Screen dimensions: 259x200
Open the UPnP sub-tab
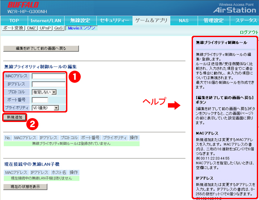click(x=45, y=28)
